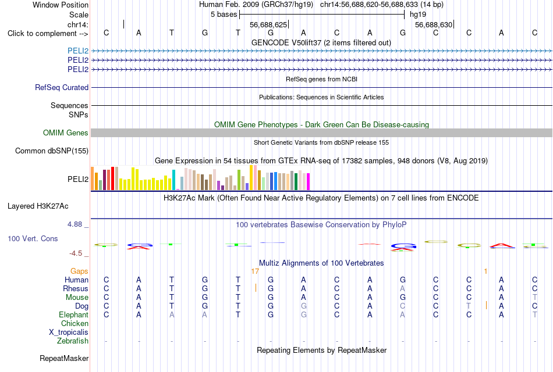Click 'Multiz Alignments of 100 Vertebrates' title
553x372 pixels.
point(321,263)
